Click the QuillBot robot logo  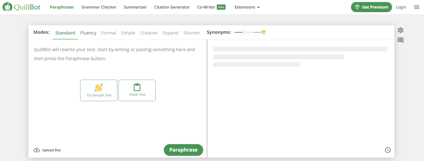[7, 7]
